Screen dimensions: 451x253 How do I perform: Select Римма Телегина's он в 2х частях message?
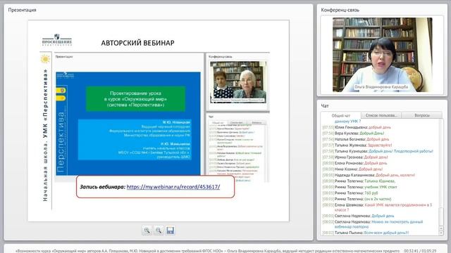pyautogui.click(x=357, y=199)
